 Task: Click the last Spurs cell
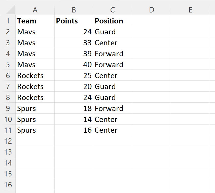(35, 130)
